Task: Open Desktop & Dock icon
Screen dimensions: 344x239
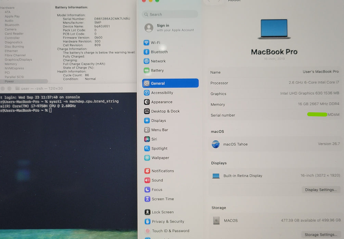Action: point(147,111)
